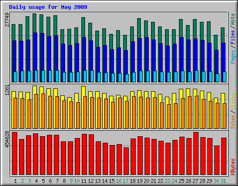Click day 9 on the x-axis
This screenshot has width=238, height=186.
click(71, 181)
